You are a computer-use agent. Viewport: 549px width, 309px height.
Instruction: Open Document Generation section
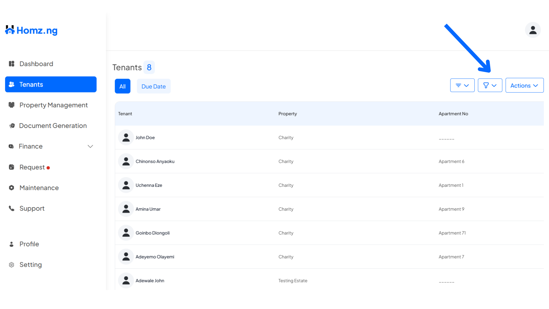point(53,126)
